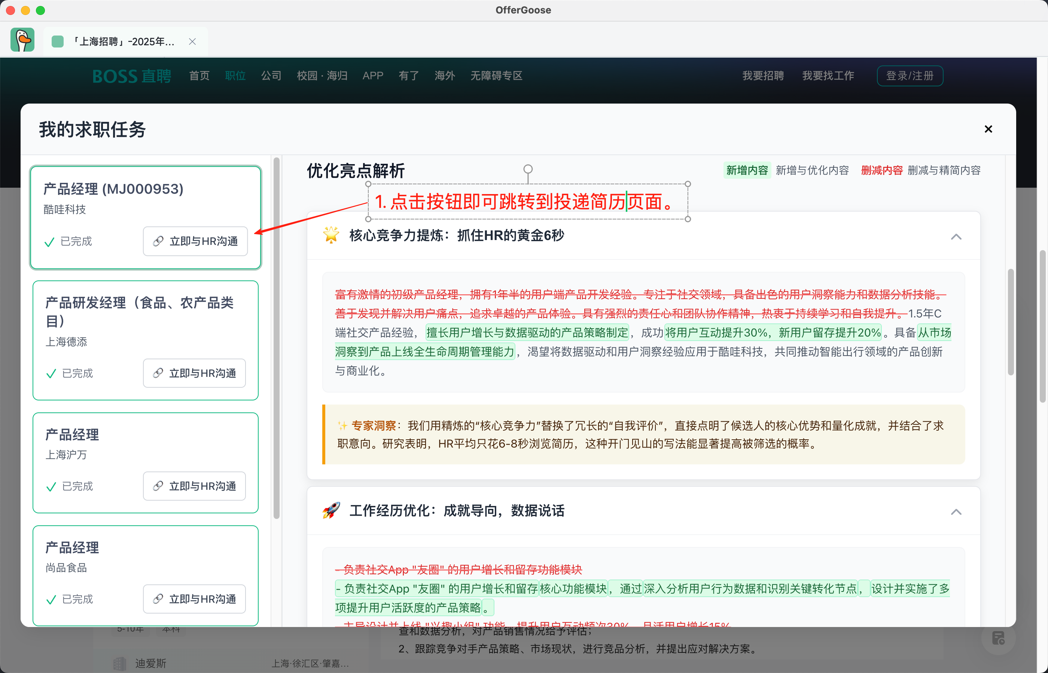This screenshot has height=673, width=1048.
Task: Click the OfferGoose goose logo icon
Action: click(22, 40)
